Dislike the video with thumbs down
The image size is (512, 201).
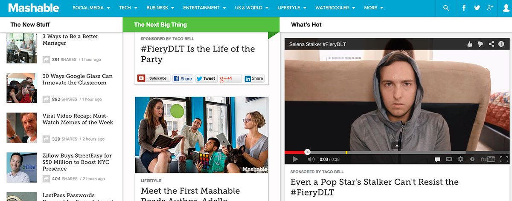(480, 44)
